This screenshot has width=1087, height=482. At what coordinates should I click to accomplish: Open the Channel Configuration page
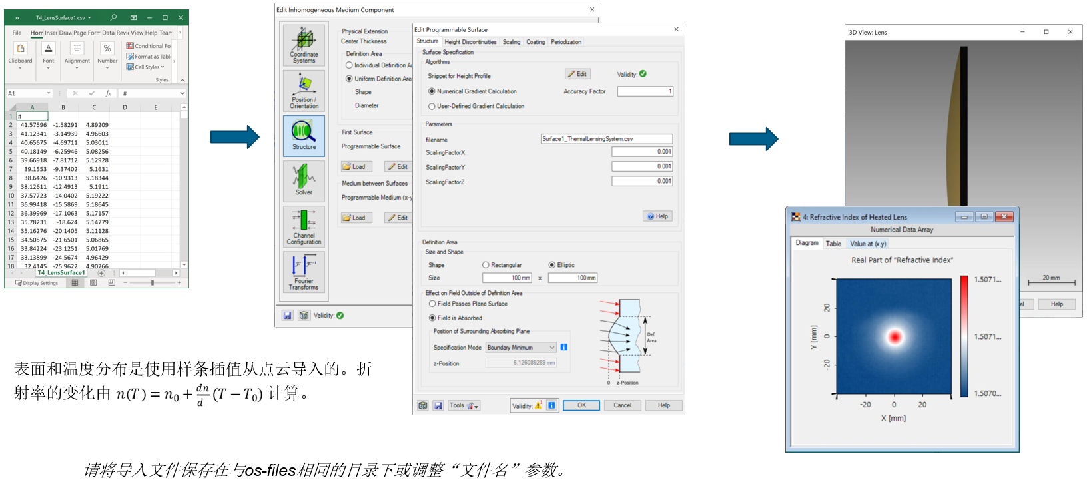click(304, 226)
